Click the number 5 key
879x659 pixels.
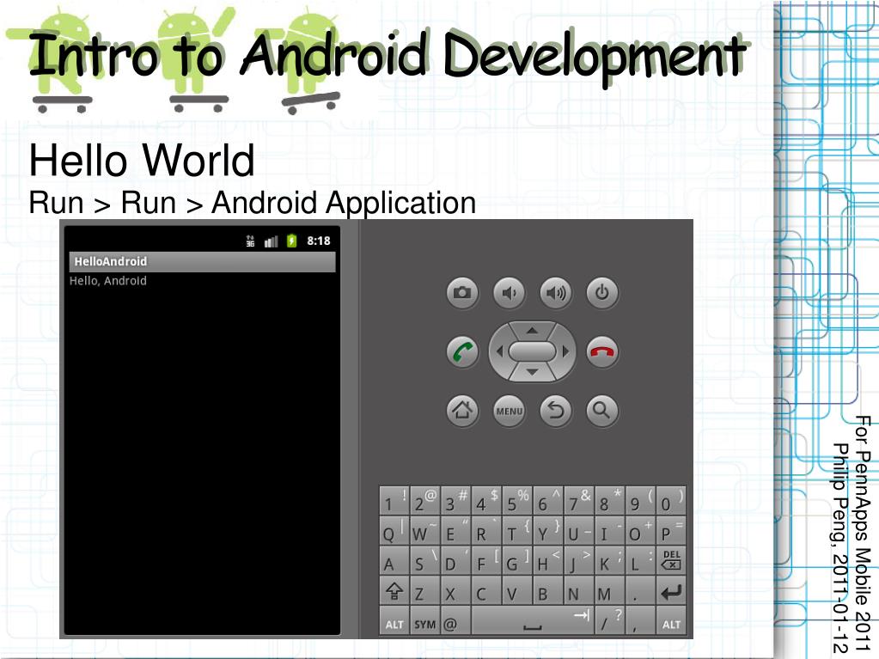pos(517,500)
